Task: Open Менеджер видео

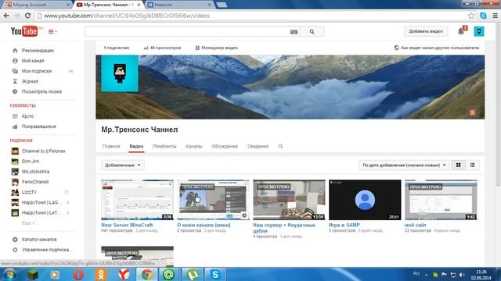Action: pos(217,48)
